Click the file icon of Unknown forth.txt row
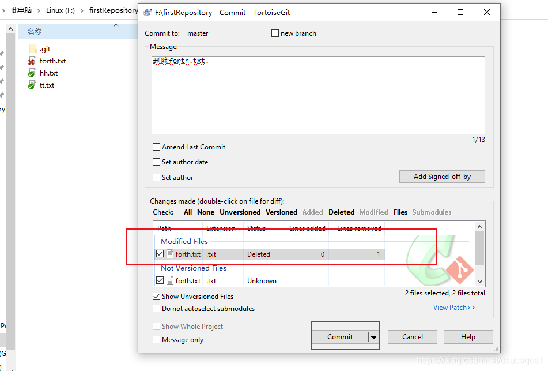This screenshot has height=371, width=548. 170,280
